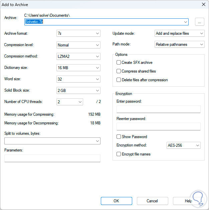The width and height of the screenshot is (209, 210).
Task: Check Delete files after compression
Action: click(x=119, y=80)
